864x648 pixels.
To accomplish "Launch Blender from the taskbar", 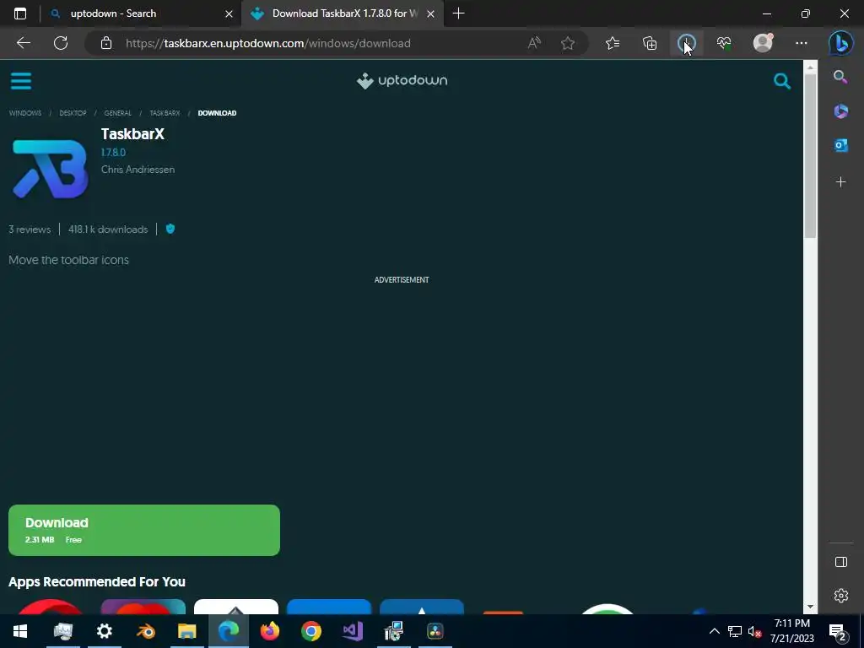I will click(145, 631).
